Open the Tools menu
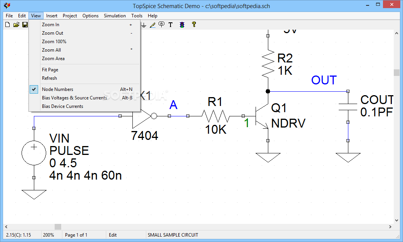The image size is (403, 242). (x=137, y=16)
